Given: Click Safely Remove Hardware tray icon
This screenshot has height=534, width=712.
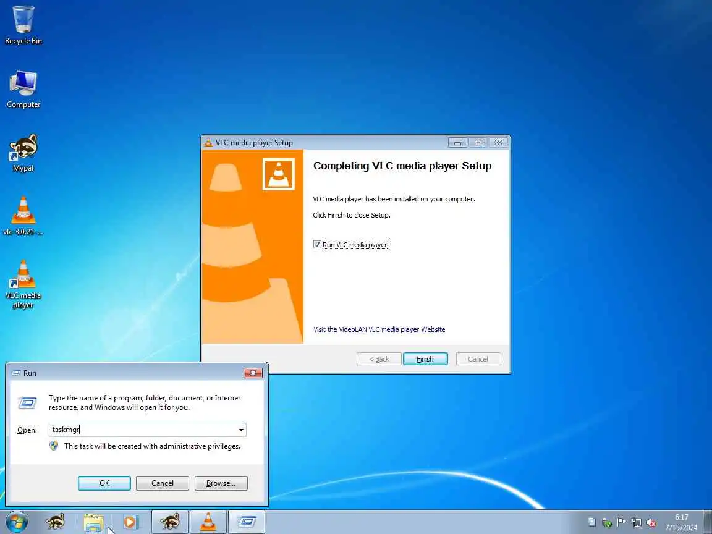Looking at the screenshot, I should 607,523.
